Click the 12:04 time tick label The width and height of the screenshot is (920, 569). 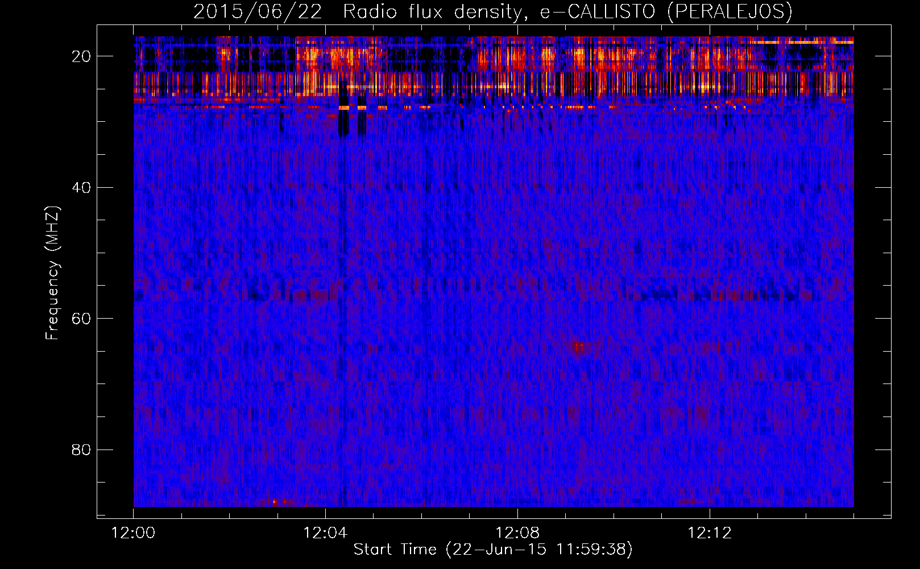[325, 533]
